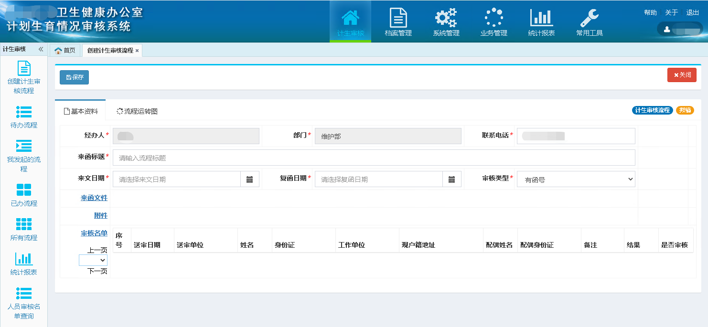Open 已办流程 in left sidebar
This screenshot has width=708, height=327.
[x=24, y=195]
